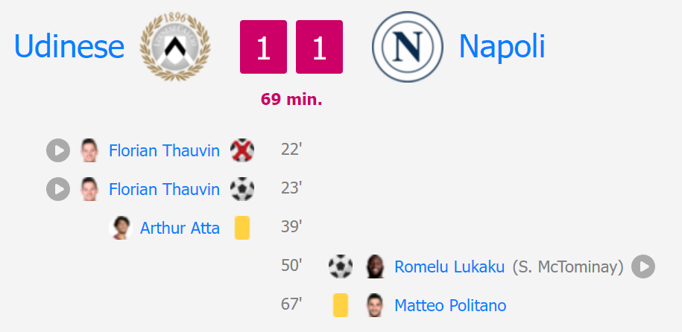Open Romelu Lukaku player page
The width and height of the screenshot is (682, 332).
tap(449, 266)
